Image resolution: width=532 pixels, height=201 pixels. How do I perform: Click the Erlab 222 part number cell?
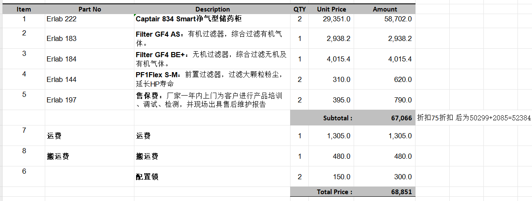(x=90, y=19)
